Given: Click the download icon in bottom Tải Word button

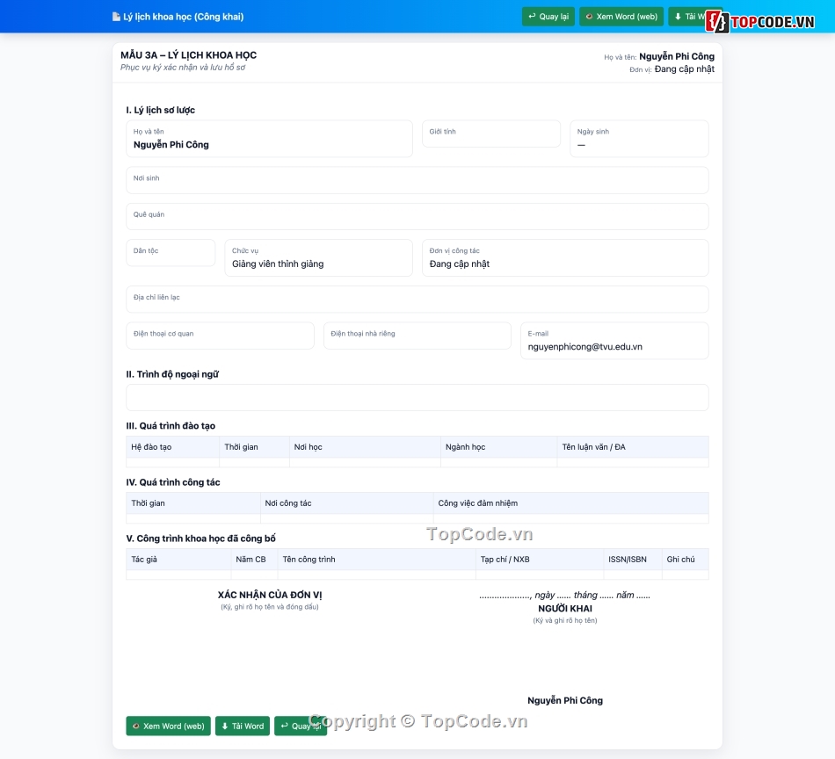Looking at the screenshot, I should 225,726.
